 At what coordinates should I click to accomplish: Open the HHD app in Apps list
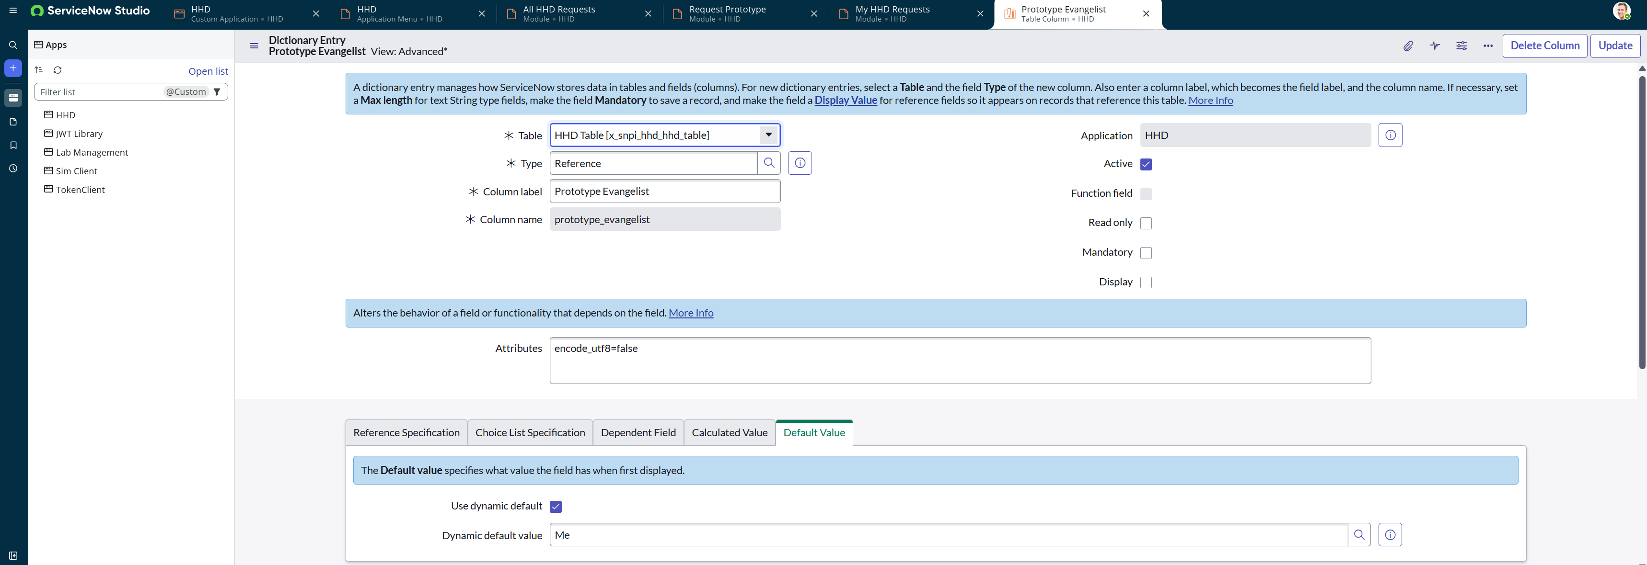pos(65,115)
